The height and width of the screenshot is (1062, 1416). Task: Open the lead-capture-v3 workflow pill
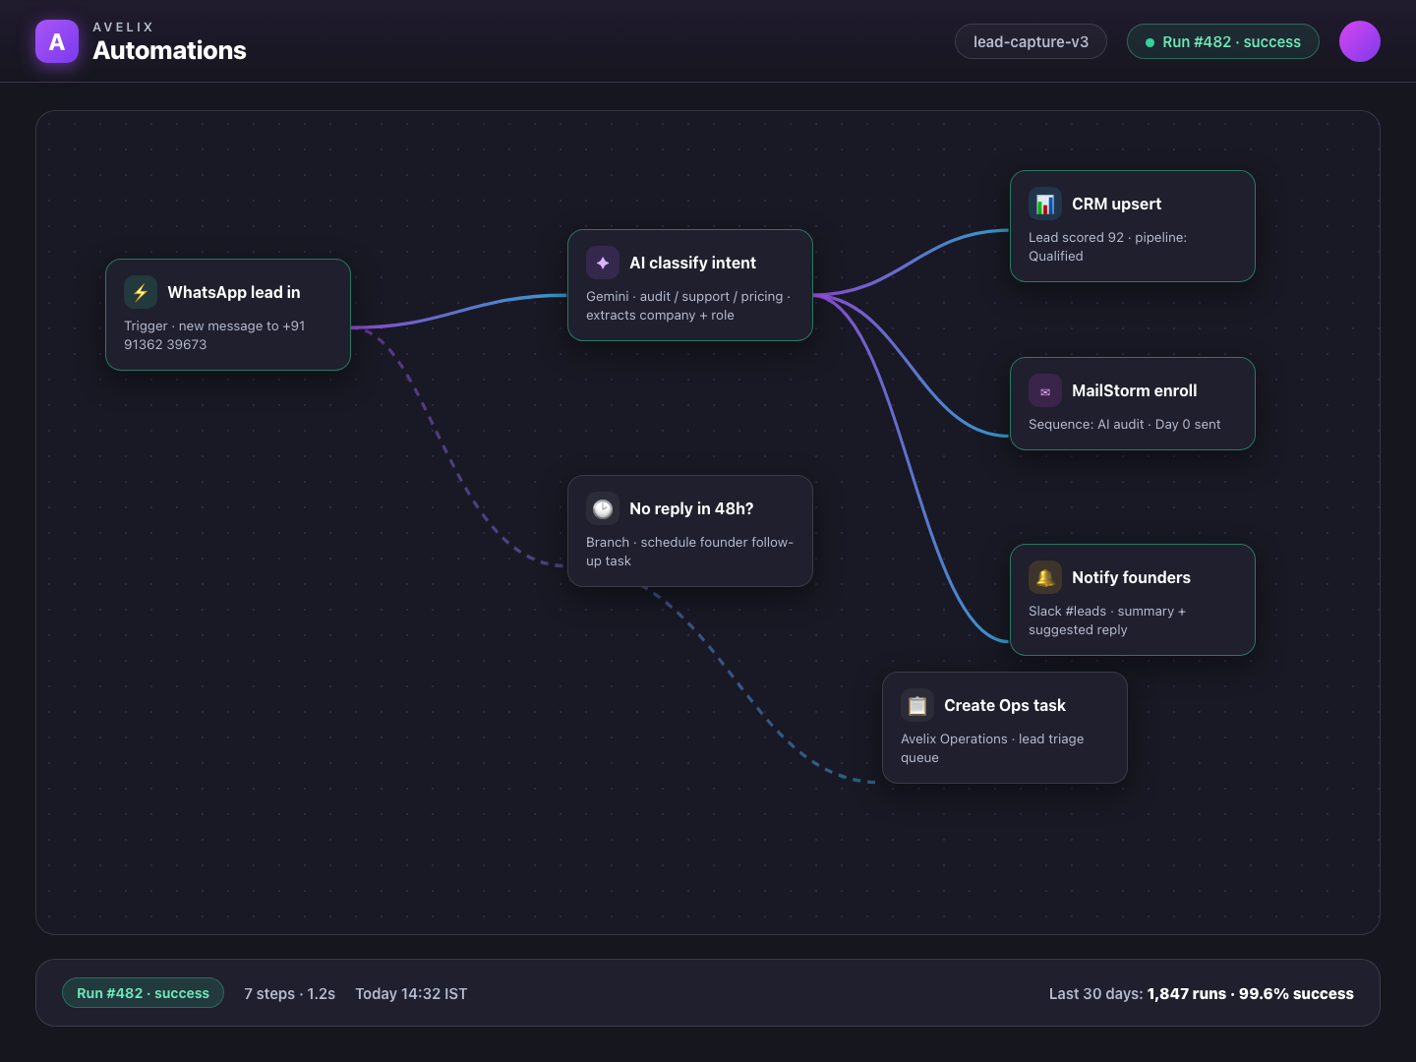click(1031, 41)
